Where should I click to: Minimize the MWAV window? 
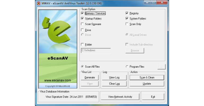click(147, 2)
